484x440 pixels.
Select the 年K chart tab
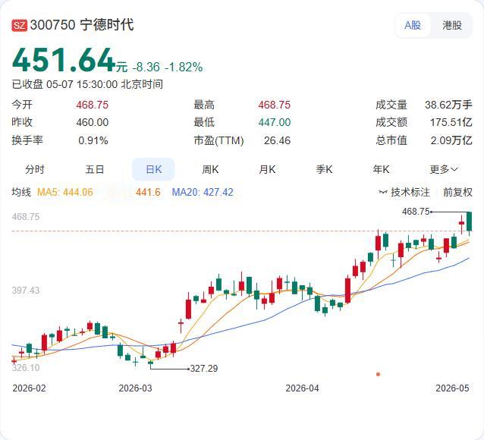[x=381, y=169]
